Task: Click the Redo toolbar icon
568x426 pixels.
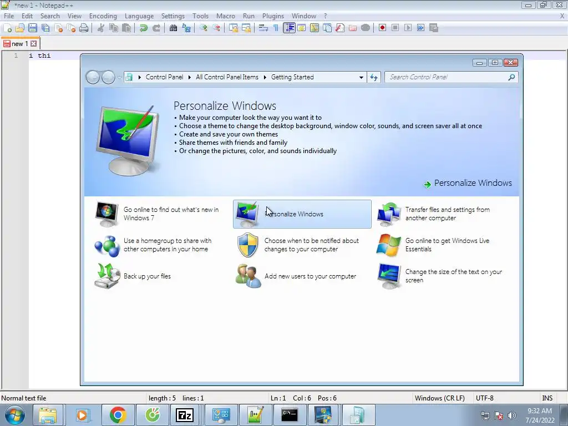Action: [x=156, y=28]
